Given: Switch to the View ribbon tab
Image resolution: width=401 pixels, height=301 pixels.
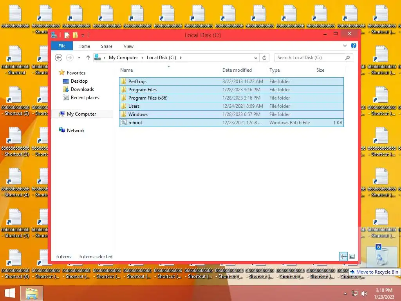Looking at the screenshot, I should point(128,46).
